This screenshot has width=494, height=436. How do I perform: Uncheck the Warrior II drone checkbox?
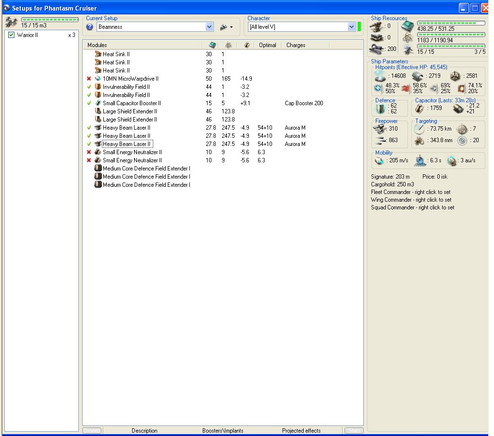[12, 35]
